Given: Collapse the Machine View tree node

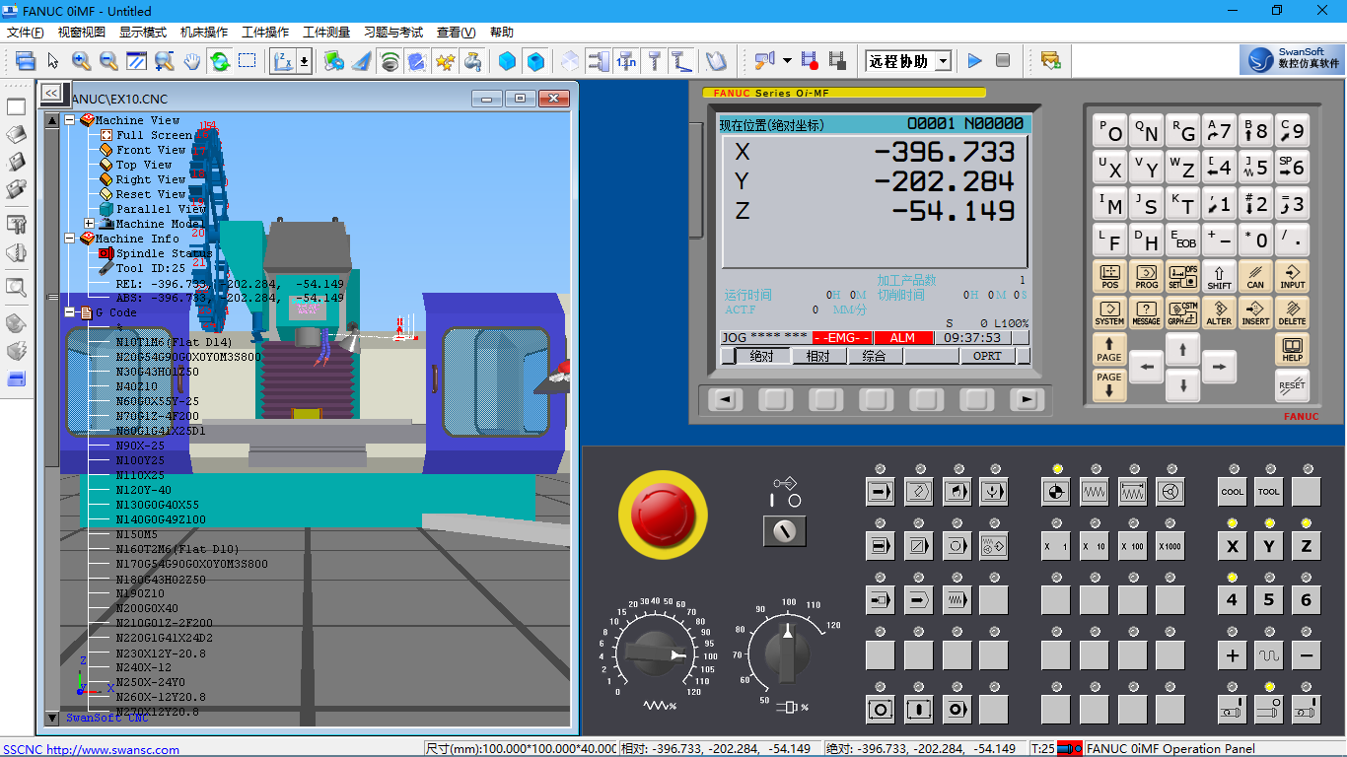Looking at the screenshot, I should click(x=70, y=120).
